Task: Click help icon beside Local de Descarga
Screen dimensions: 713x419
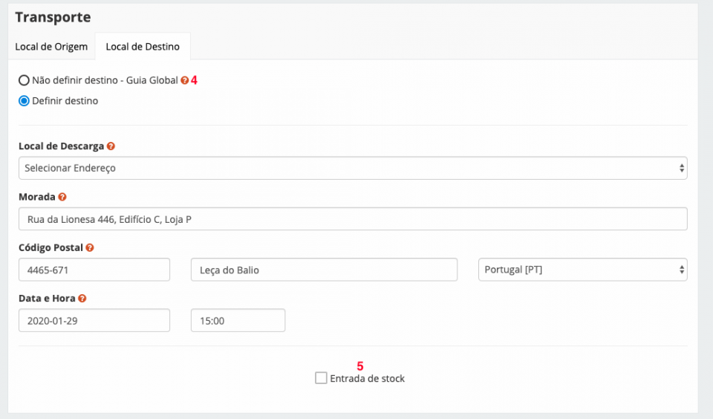Action: coord(111,146)
